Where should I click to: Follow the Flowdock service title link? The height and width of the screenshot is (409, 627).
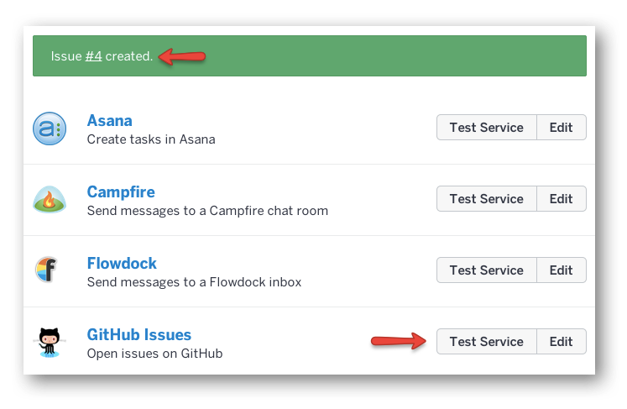click(122, 263)
